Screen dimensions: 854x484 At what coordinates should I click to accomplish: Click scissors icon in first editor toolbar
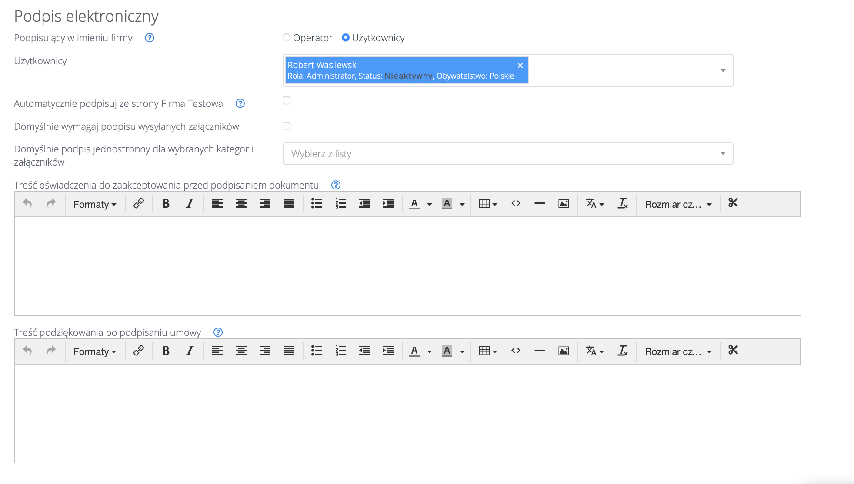733,203
